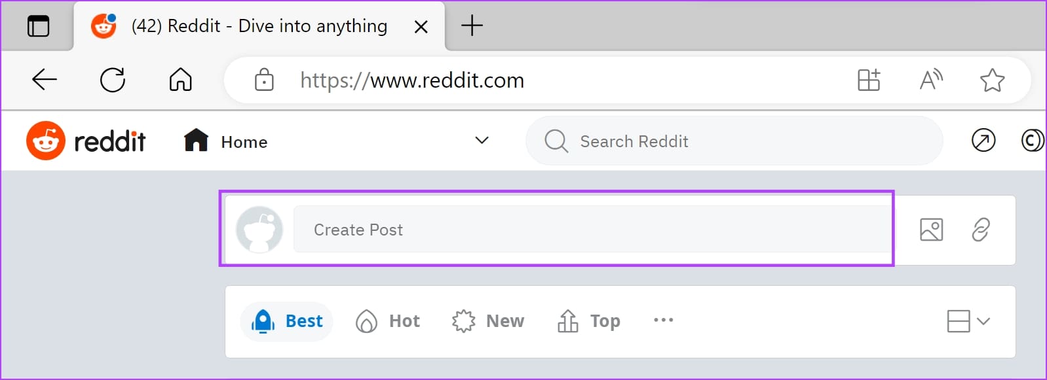Open the card view layout dropdown
This screenshot has height=380, width=1047.
(968, 321)
